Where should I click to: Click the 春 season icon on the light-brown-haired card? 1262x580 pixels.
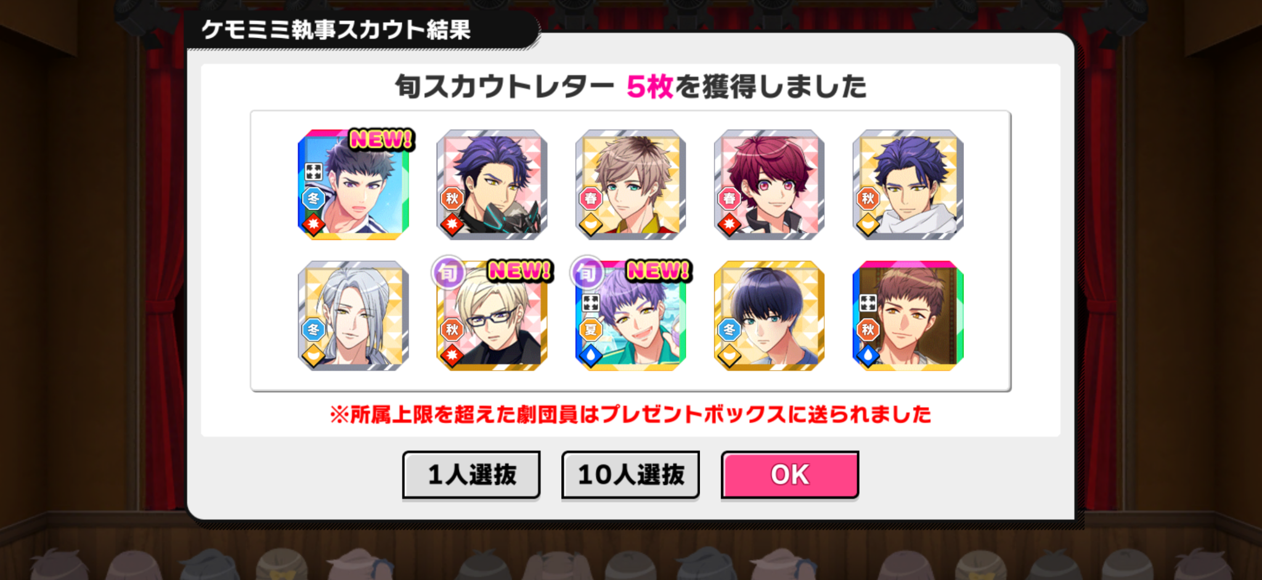[590, 198]
